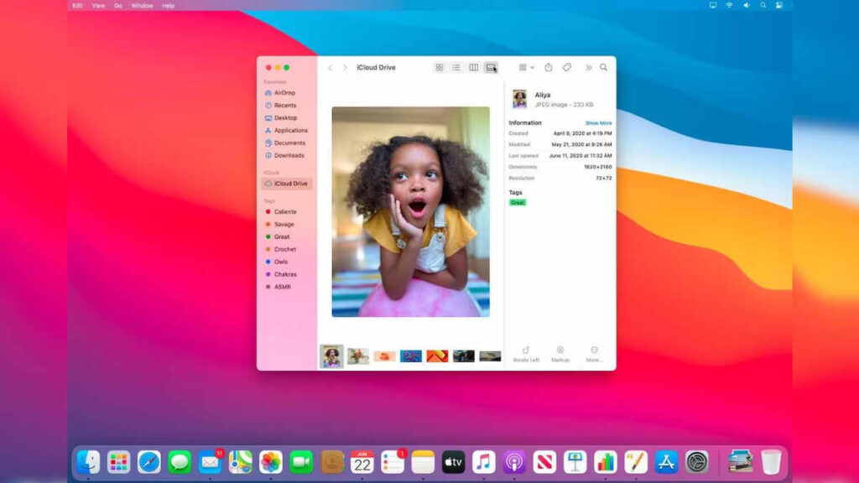Switch Finder to icon view

440,67
